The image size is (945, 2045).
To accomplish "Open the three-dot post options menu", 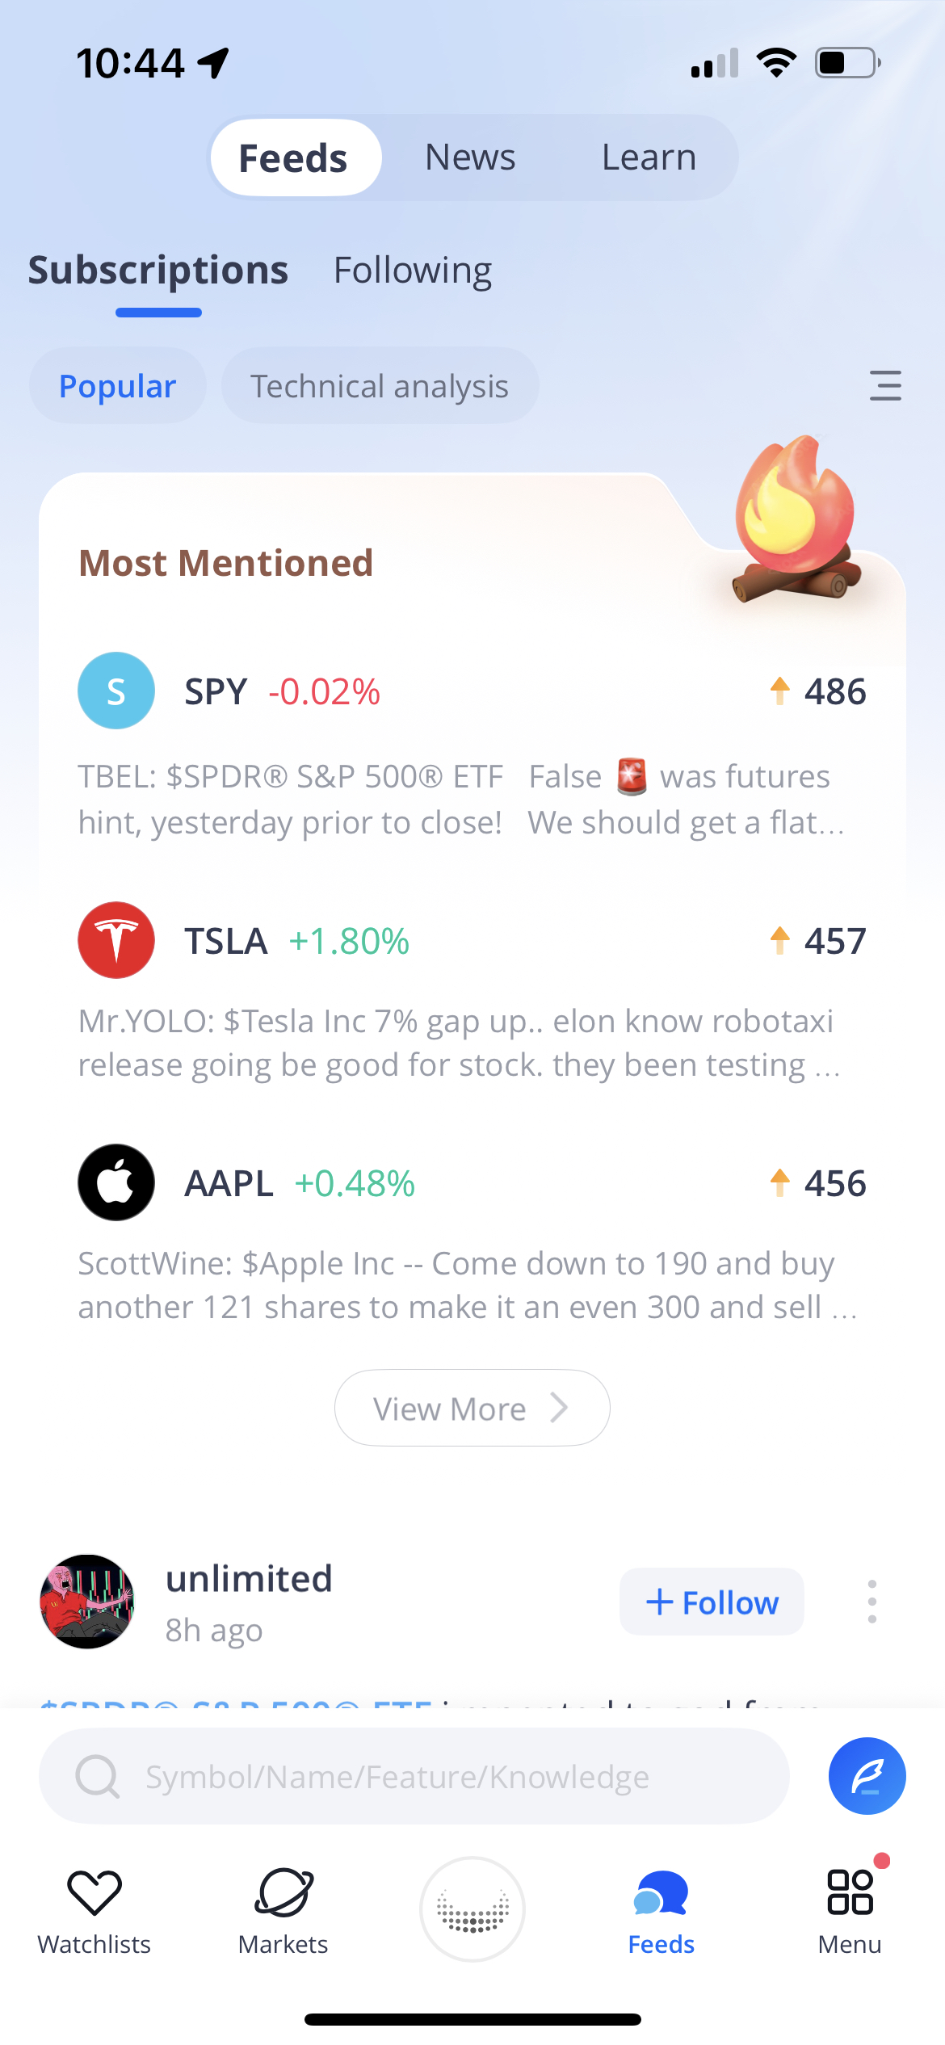I will 871,1602.
